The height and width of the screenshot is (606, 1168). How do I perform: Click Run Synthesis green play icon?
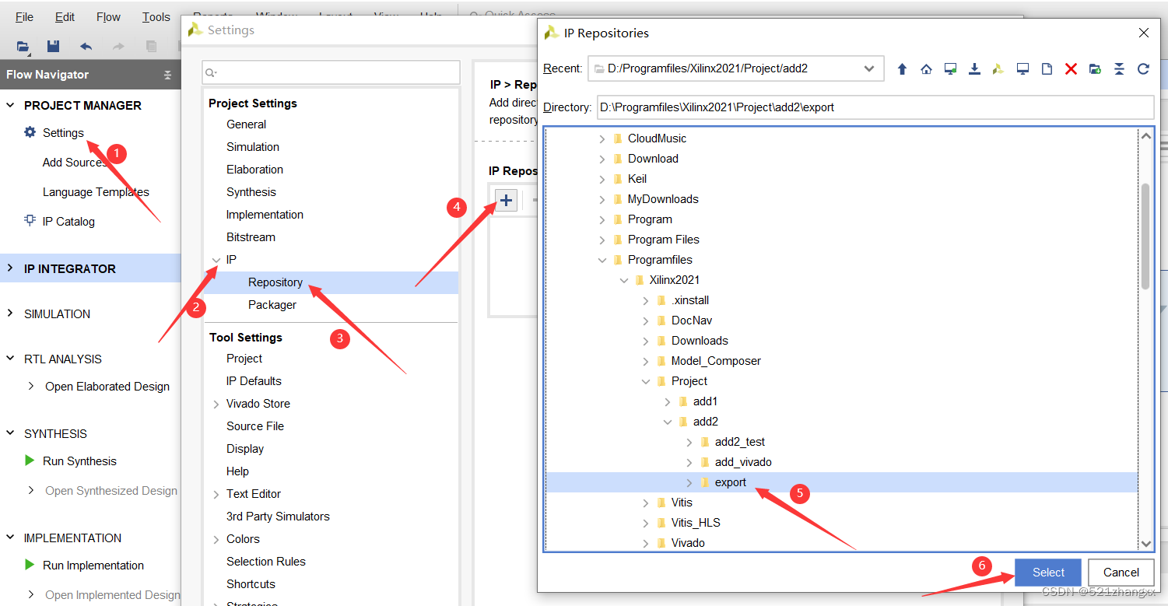[x=30, y=461]
